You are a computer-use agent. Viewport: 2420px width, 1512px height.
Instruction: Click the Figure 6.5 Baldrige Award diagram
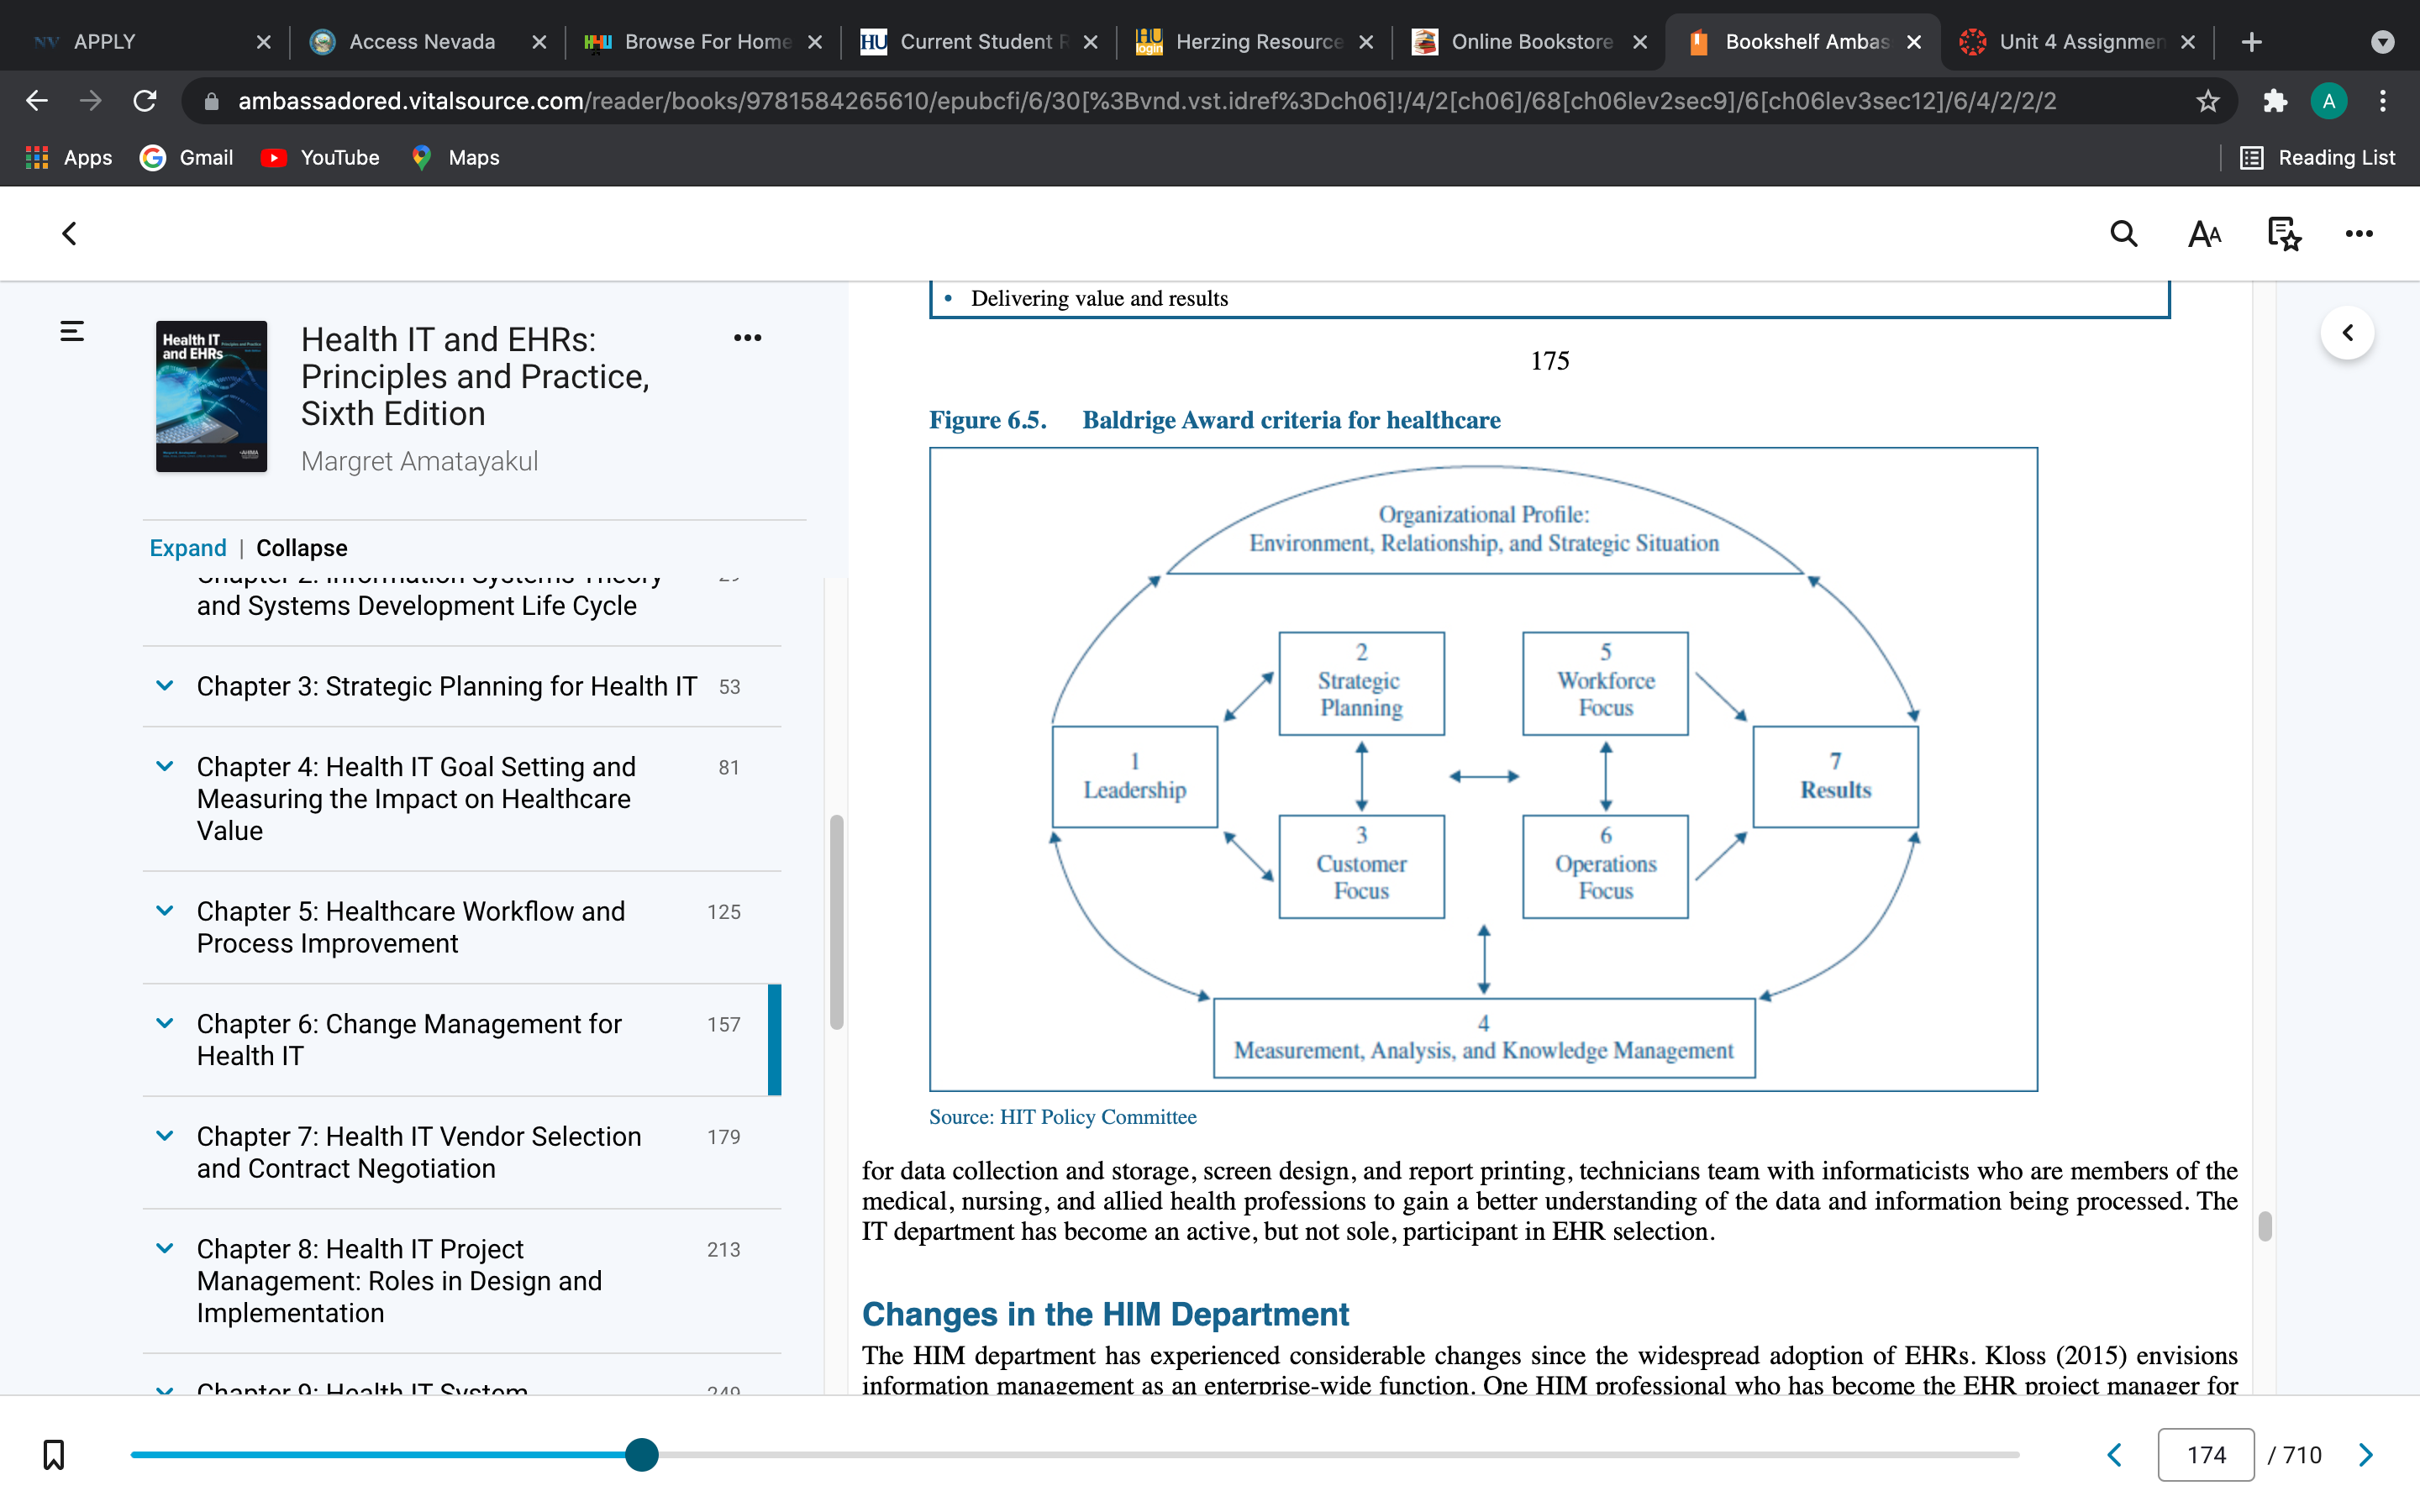[x=1483, y=769]
